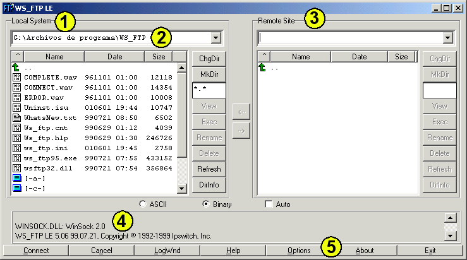
Task: Click the remote DirInfo button
Action: [440, 185]
